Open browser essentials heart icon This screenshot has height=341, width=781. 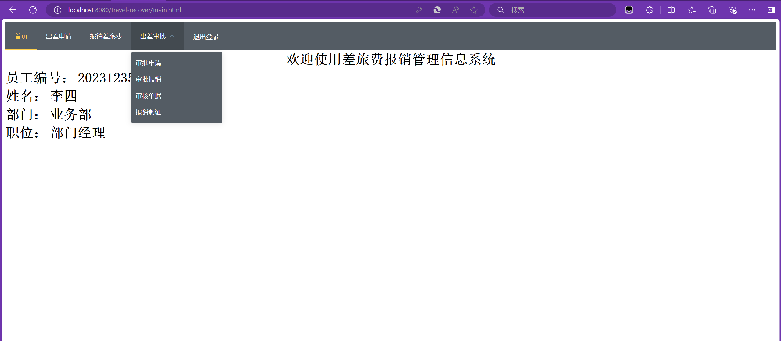pyautogui.click(x=732, y=10)
